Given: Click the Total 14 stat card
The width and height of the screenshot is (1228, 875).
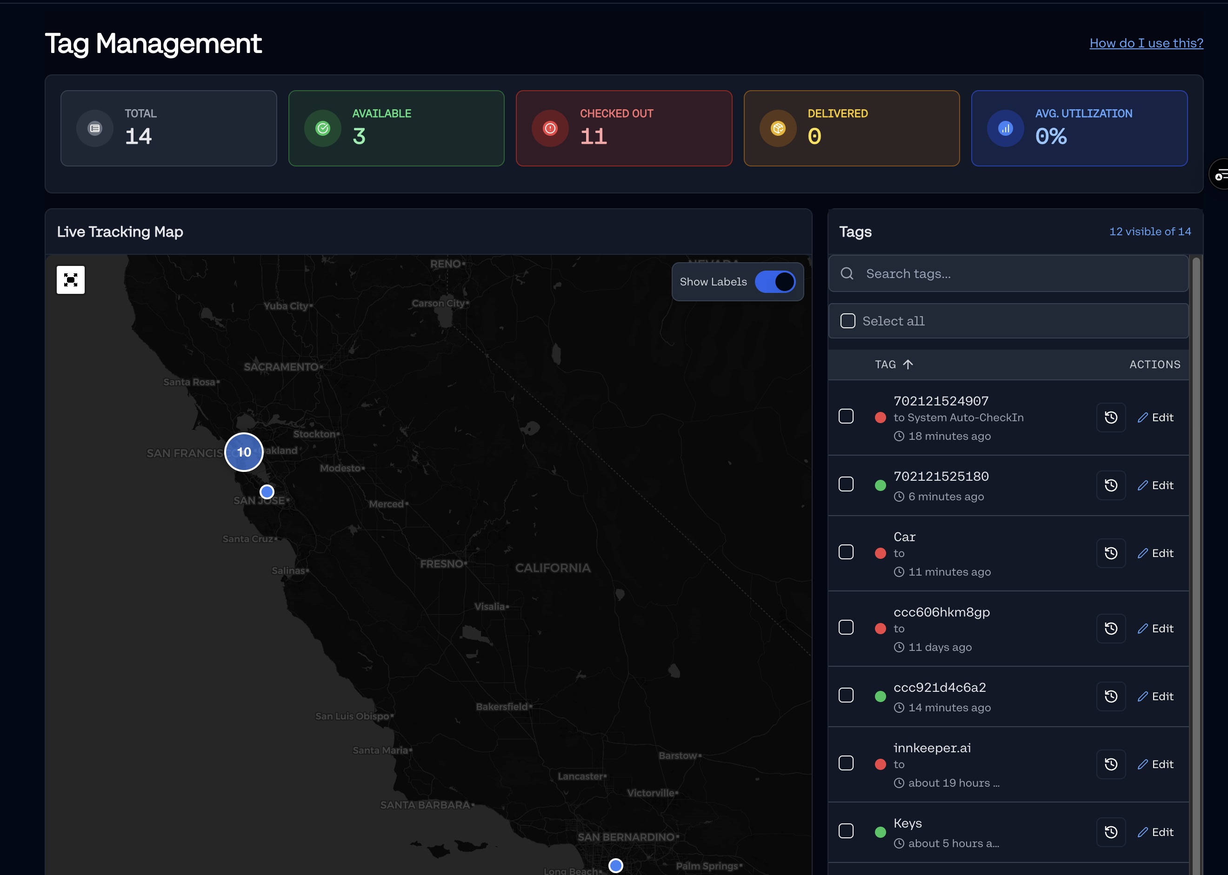Looking at the screenshot, I should tap(169, 128).
